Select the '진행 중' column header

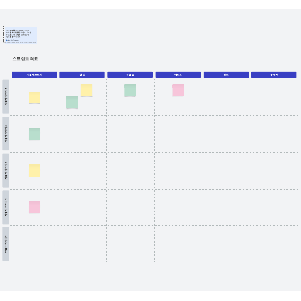pyautogui.click(x=130, y=75)
